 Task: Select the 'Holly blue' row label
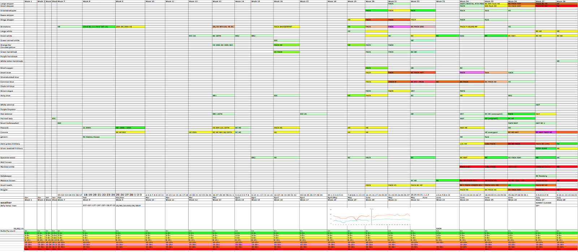(5, 96)
